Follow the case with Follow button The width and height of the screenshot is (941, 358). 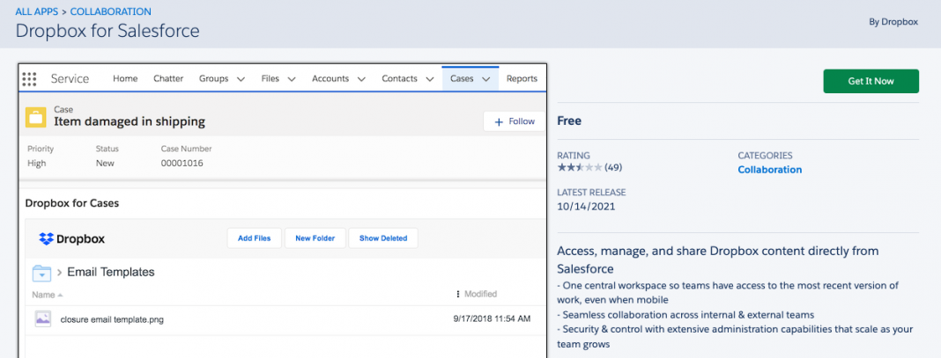tap(514, 121)
